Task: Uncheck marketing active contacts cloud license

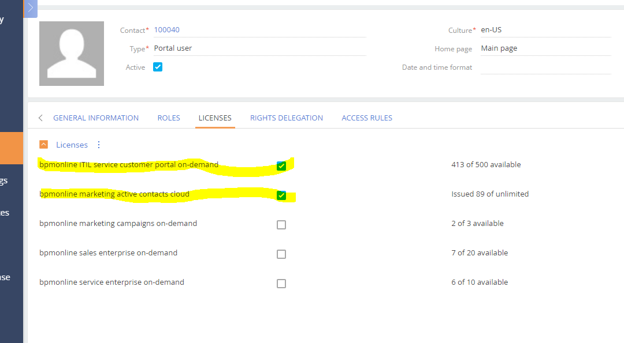Action: pyautogui.click(x=281, y=195)
